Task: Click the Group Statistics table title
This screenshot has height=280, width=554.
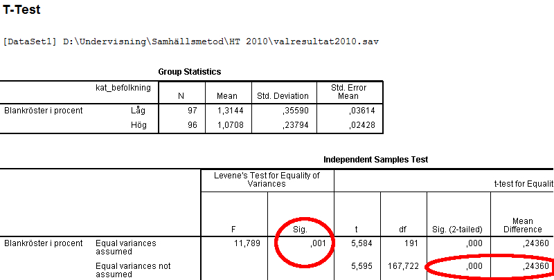Action: tap(190, 72)
